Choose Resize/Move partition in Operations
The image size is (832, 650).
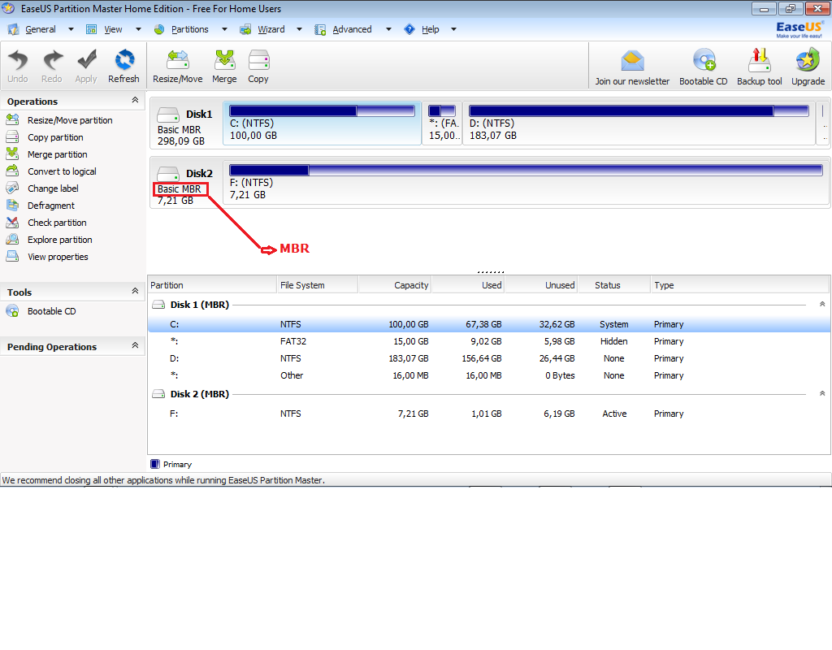pos(70,120)
